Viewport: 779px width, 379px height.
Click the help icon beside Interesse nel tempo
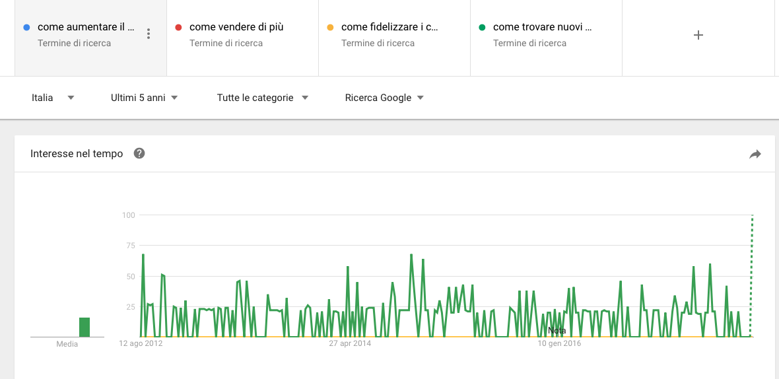click(139, 154)
